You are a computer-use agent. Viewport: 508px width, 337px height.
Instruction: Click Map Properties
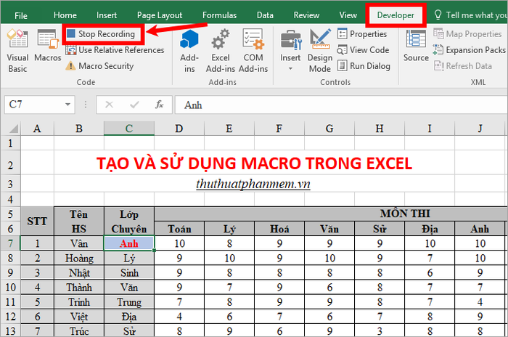click(467, 33)
